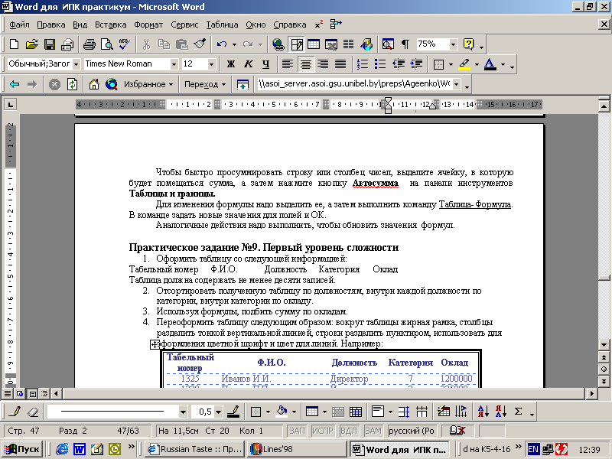The width and height of the screenshot is (612, 459).
Task: Click the EN language indicator in the system tray
Action: (533, 449)
